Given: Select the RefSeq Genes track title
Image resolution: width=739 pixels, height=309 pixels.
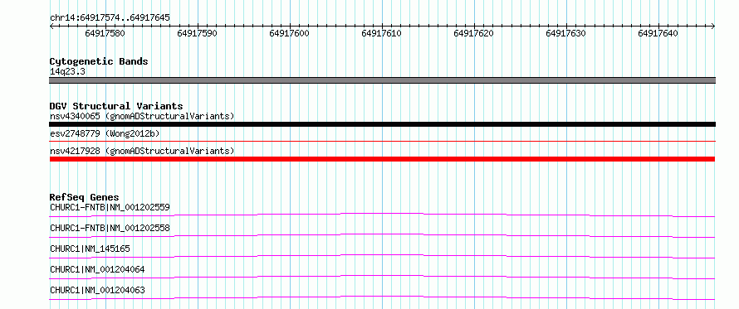Looking at the screenshot, I should 84,197.
